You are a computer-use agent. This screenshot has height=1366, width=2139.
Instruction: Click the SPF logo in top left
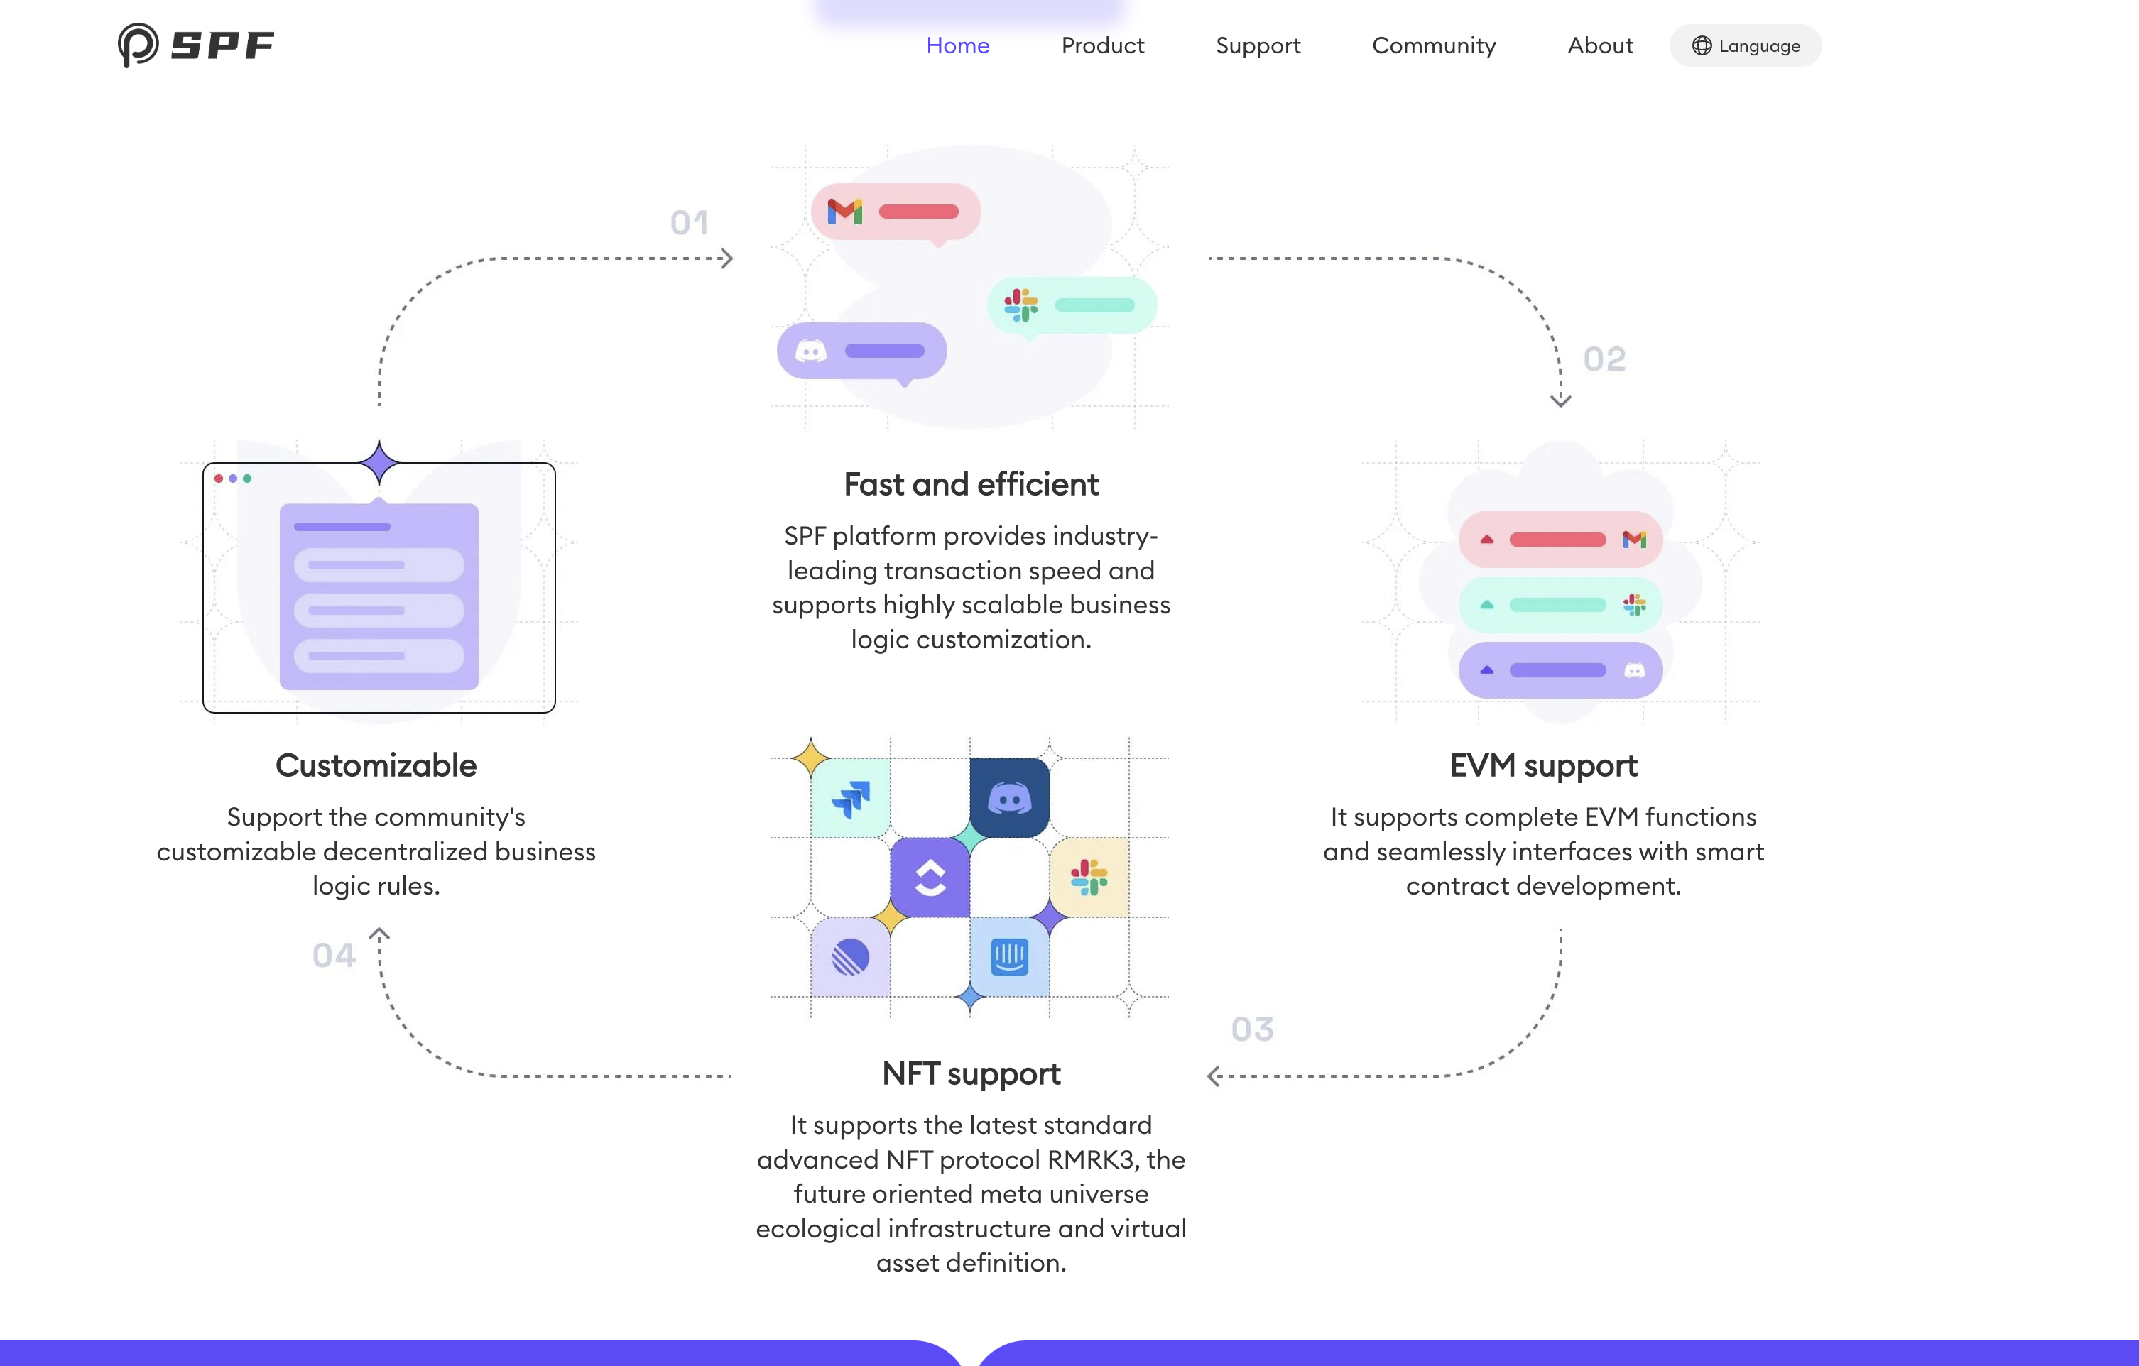coord(193,43)
